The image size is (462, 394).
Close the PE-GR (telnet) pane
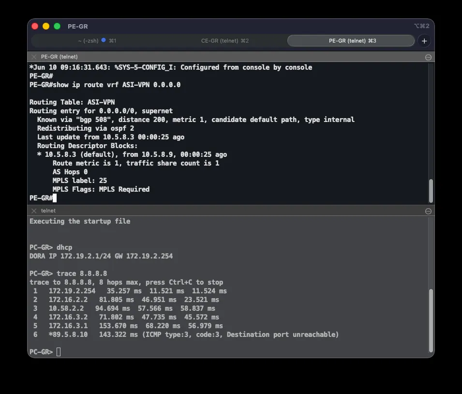34,57
